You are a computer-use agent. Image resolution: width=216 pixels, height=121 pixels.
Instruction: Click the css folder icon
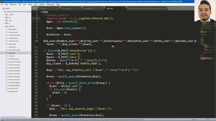[6, 17]
